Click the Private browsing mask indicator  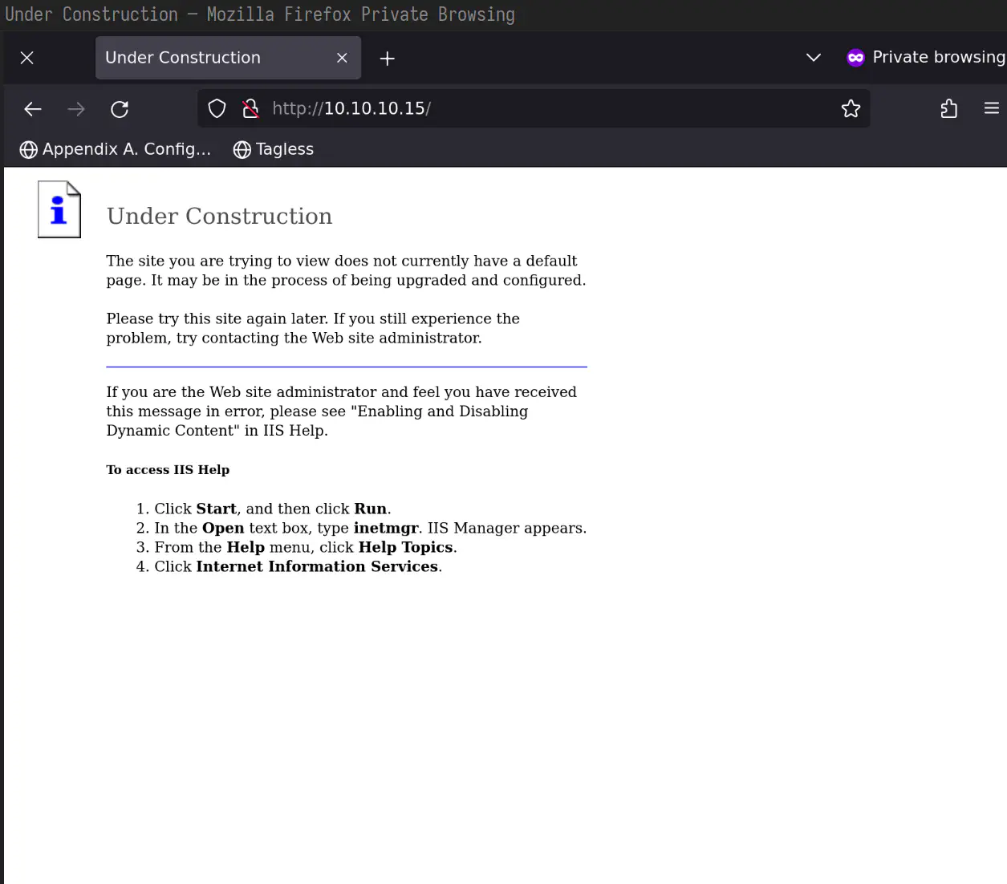coord(855,58)
